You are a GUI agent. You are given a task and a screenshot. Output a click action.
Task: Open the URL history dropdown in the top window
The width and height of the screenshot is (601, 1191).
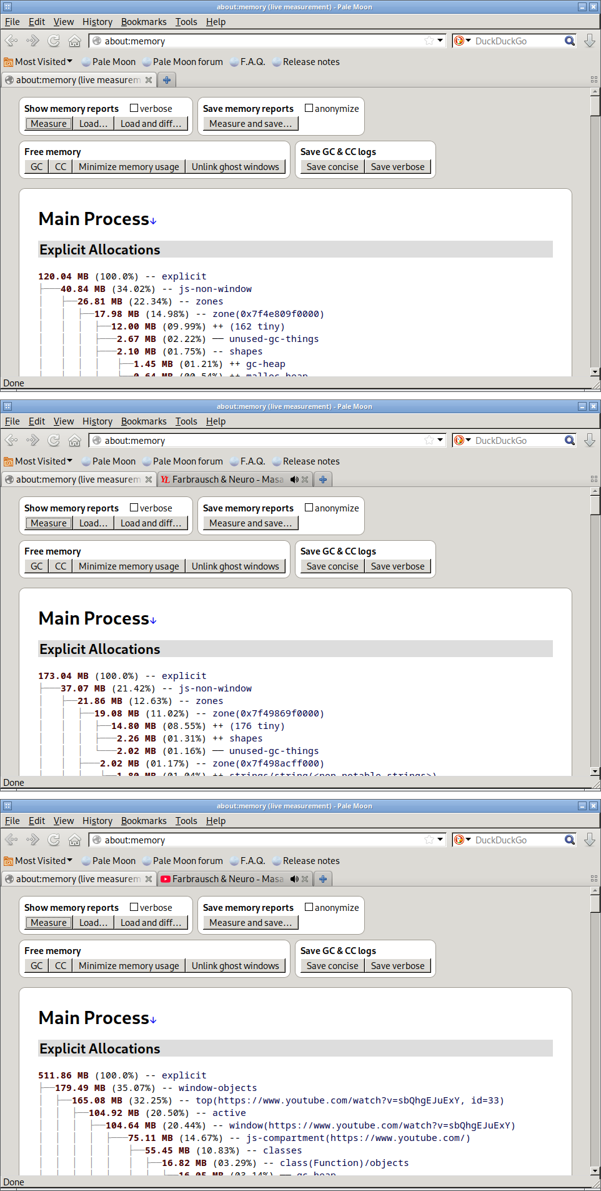440,41
